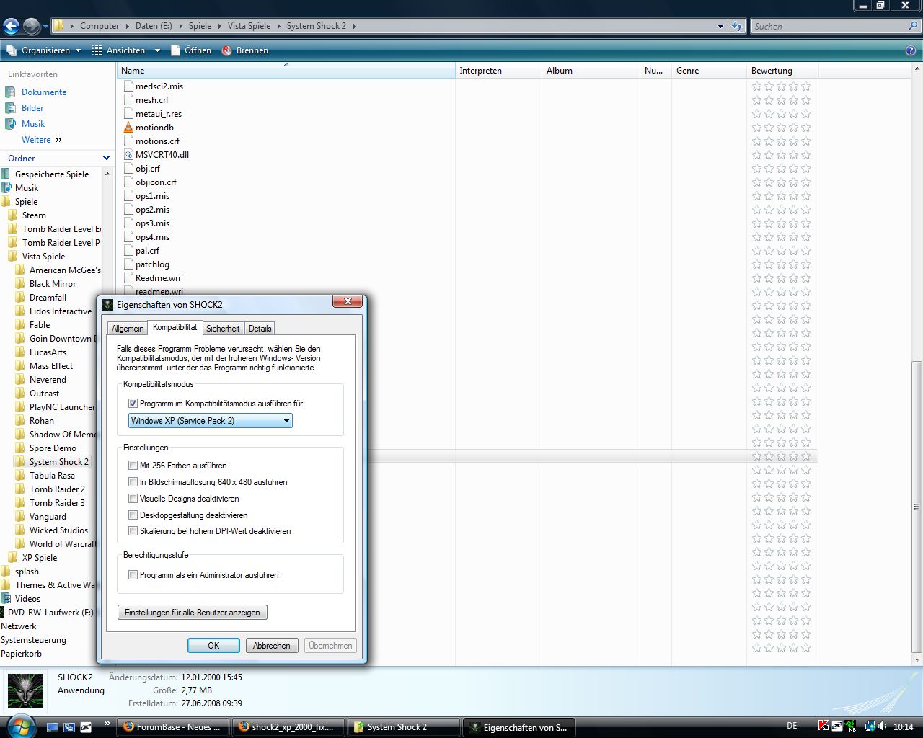Select the motiondb VLC cone icon
Viewport: 923px width, 738px height.
128,128
